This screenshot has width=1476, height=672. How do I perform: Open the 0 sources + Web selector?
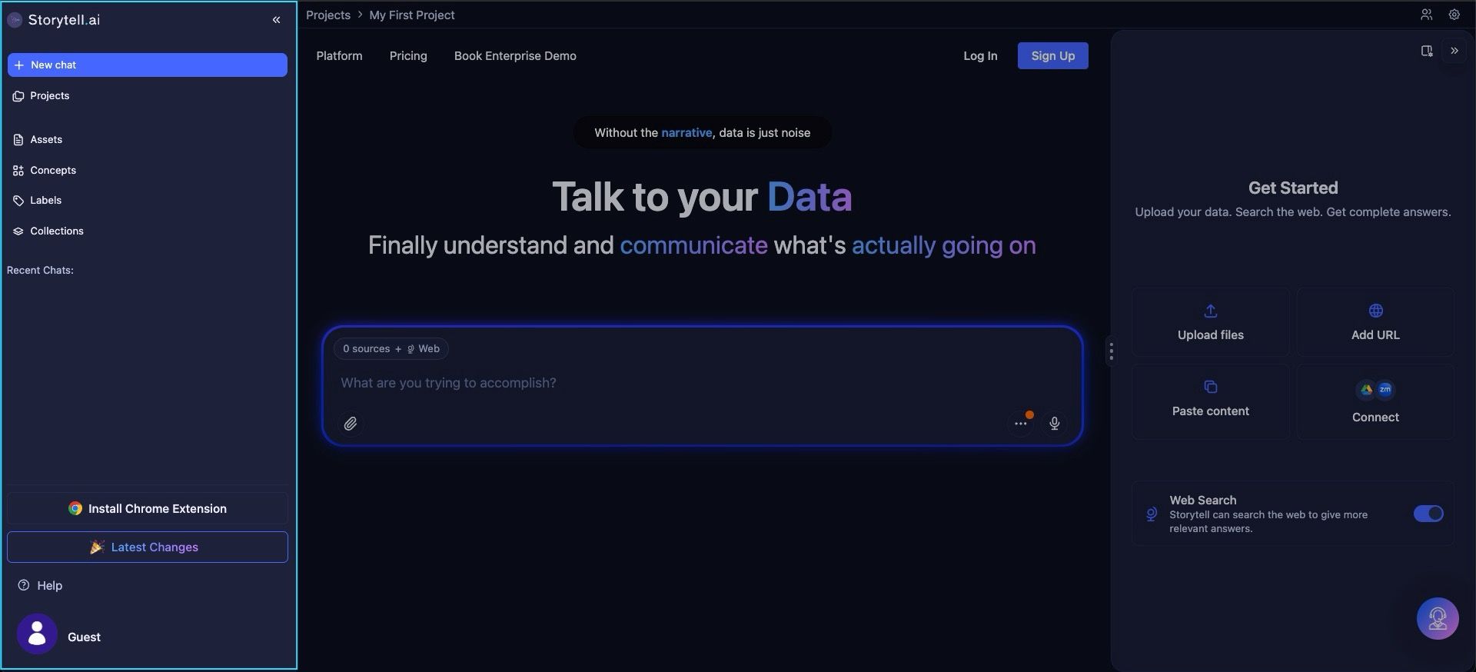[391, 349]
